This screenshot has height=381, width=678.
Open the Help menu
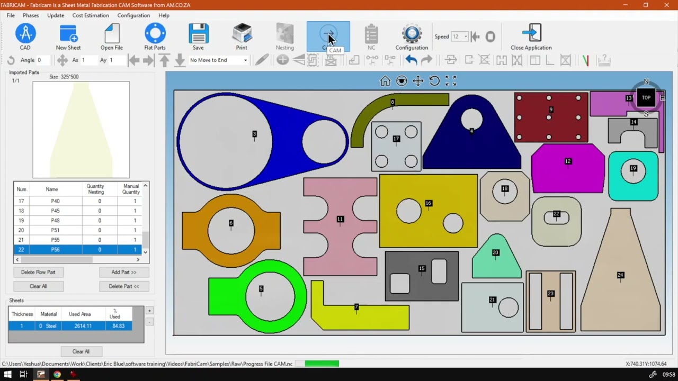coord(164,15)
